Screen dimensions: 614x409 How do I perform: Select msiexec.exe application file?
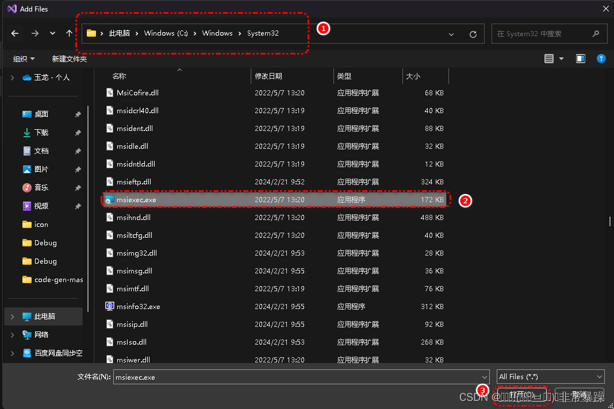tap(274, 199)
